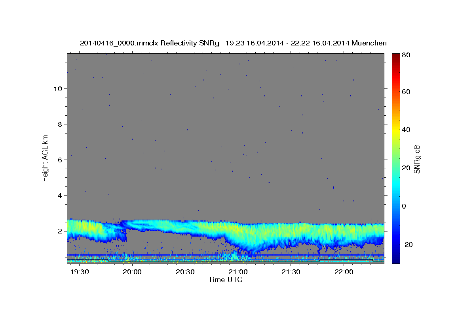Click the colorbar value '80'
The width and height of the screenshot is (475, 316).
click(x=406, y=55)
